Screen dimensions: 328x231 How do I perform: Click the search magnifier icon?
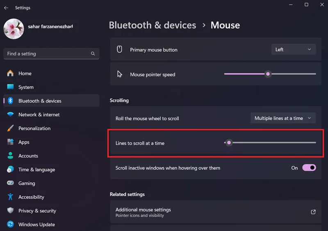[x=93, y=54]
